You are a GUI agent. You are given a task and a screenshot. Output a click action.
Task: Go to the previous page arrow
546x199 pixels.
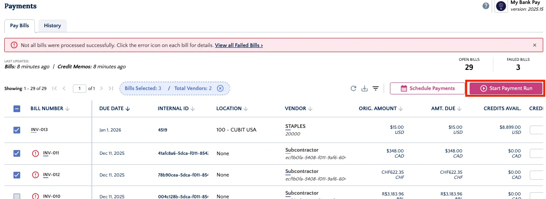tap(64, 88)
